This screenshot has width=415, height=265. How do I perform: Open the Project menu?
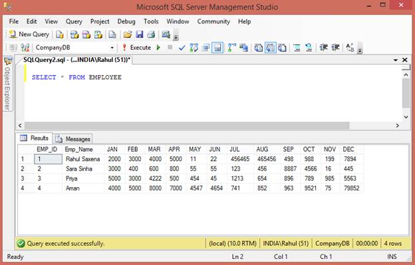point(100,21)
